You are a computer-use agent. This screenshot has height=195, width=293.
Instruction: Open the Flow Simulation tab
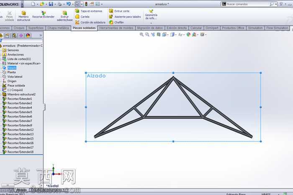[277, 28]
